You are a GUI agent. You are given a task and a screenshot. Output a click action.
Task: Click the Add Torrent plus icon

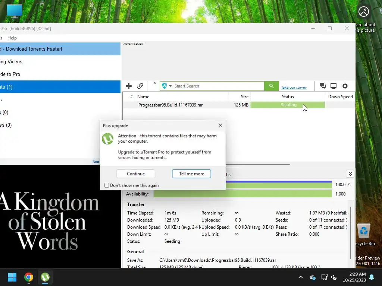(129, 86)
